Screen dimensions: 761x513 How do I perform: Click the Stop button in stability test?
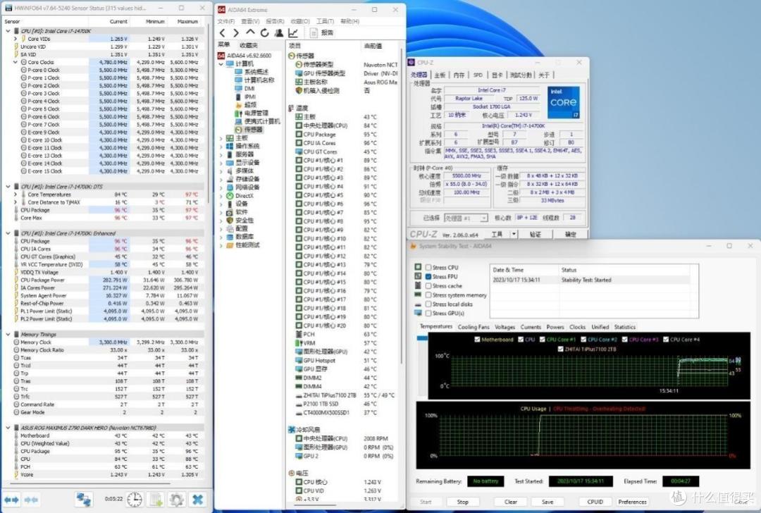point(462,502)
